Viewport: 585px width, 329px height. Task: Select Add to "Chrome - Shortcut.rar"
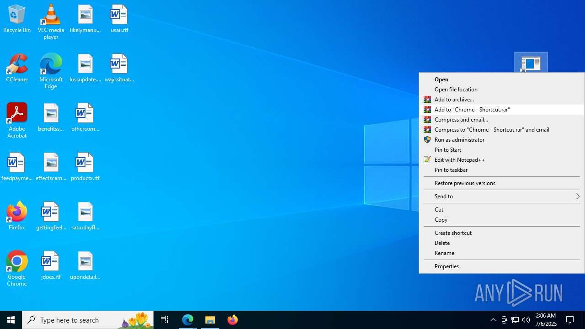point(502,110)
